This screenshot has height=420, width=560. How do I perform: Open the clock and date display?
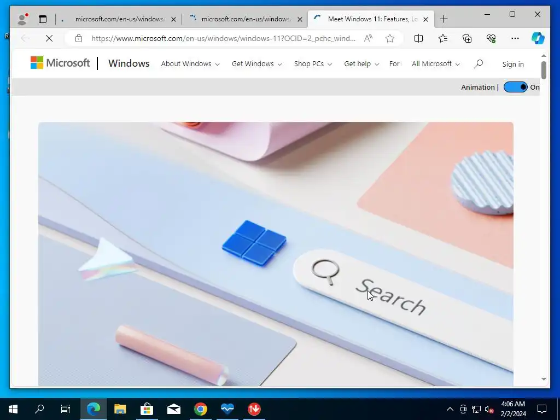pos(513,409)
